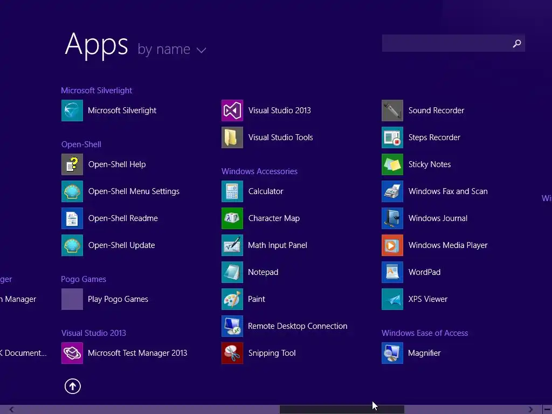552x414 pixels.
Task: Select the Visual Studio 2013 group header
Action: tap(94, 333)
